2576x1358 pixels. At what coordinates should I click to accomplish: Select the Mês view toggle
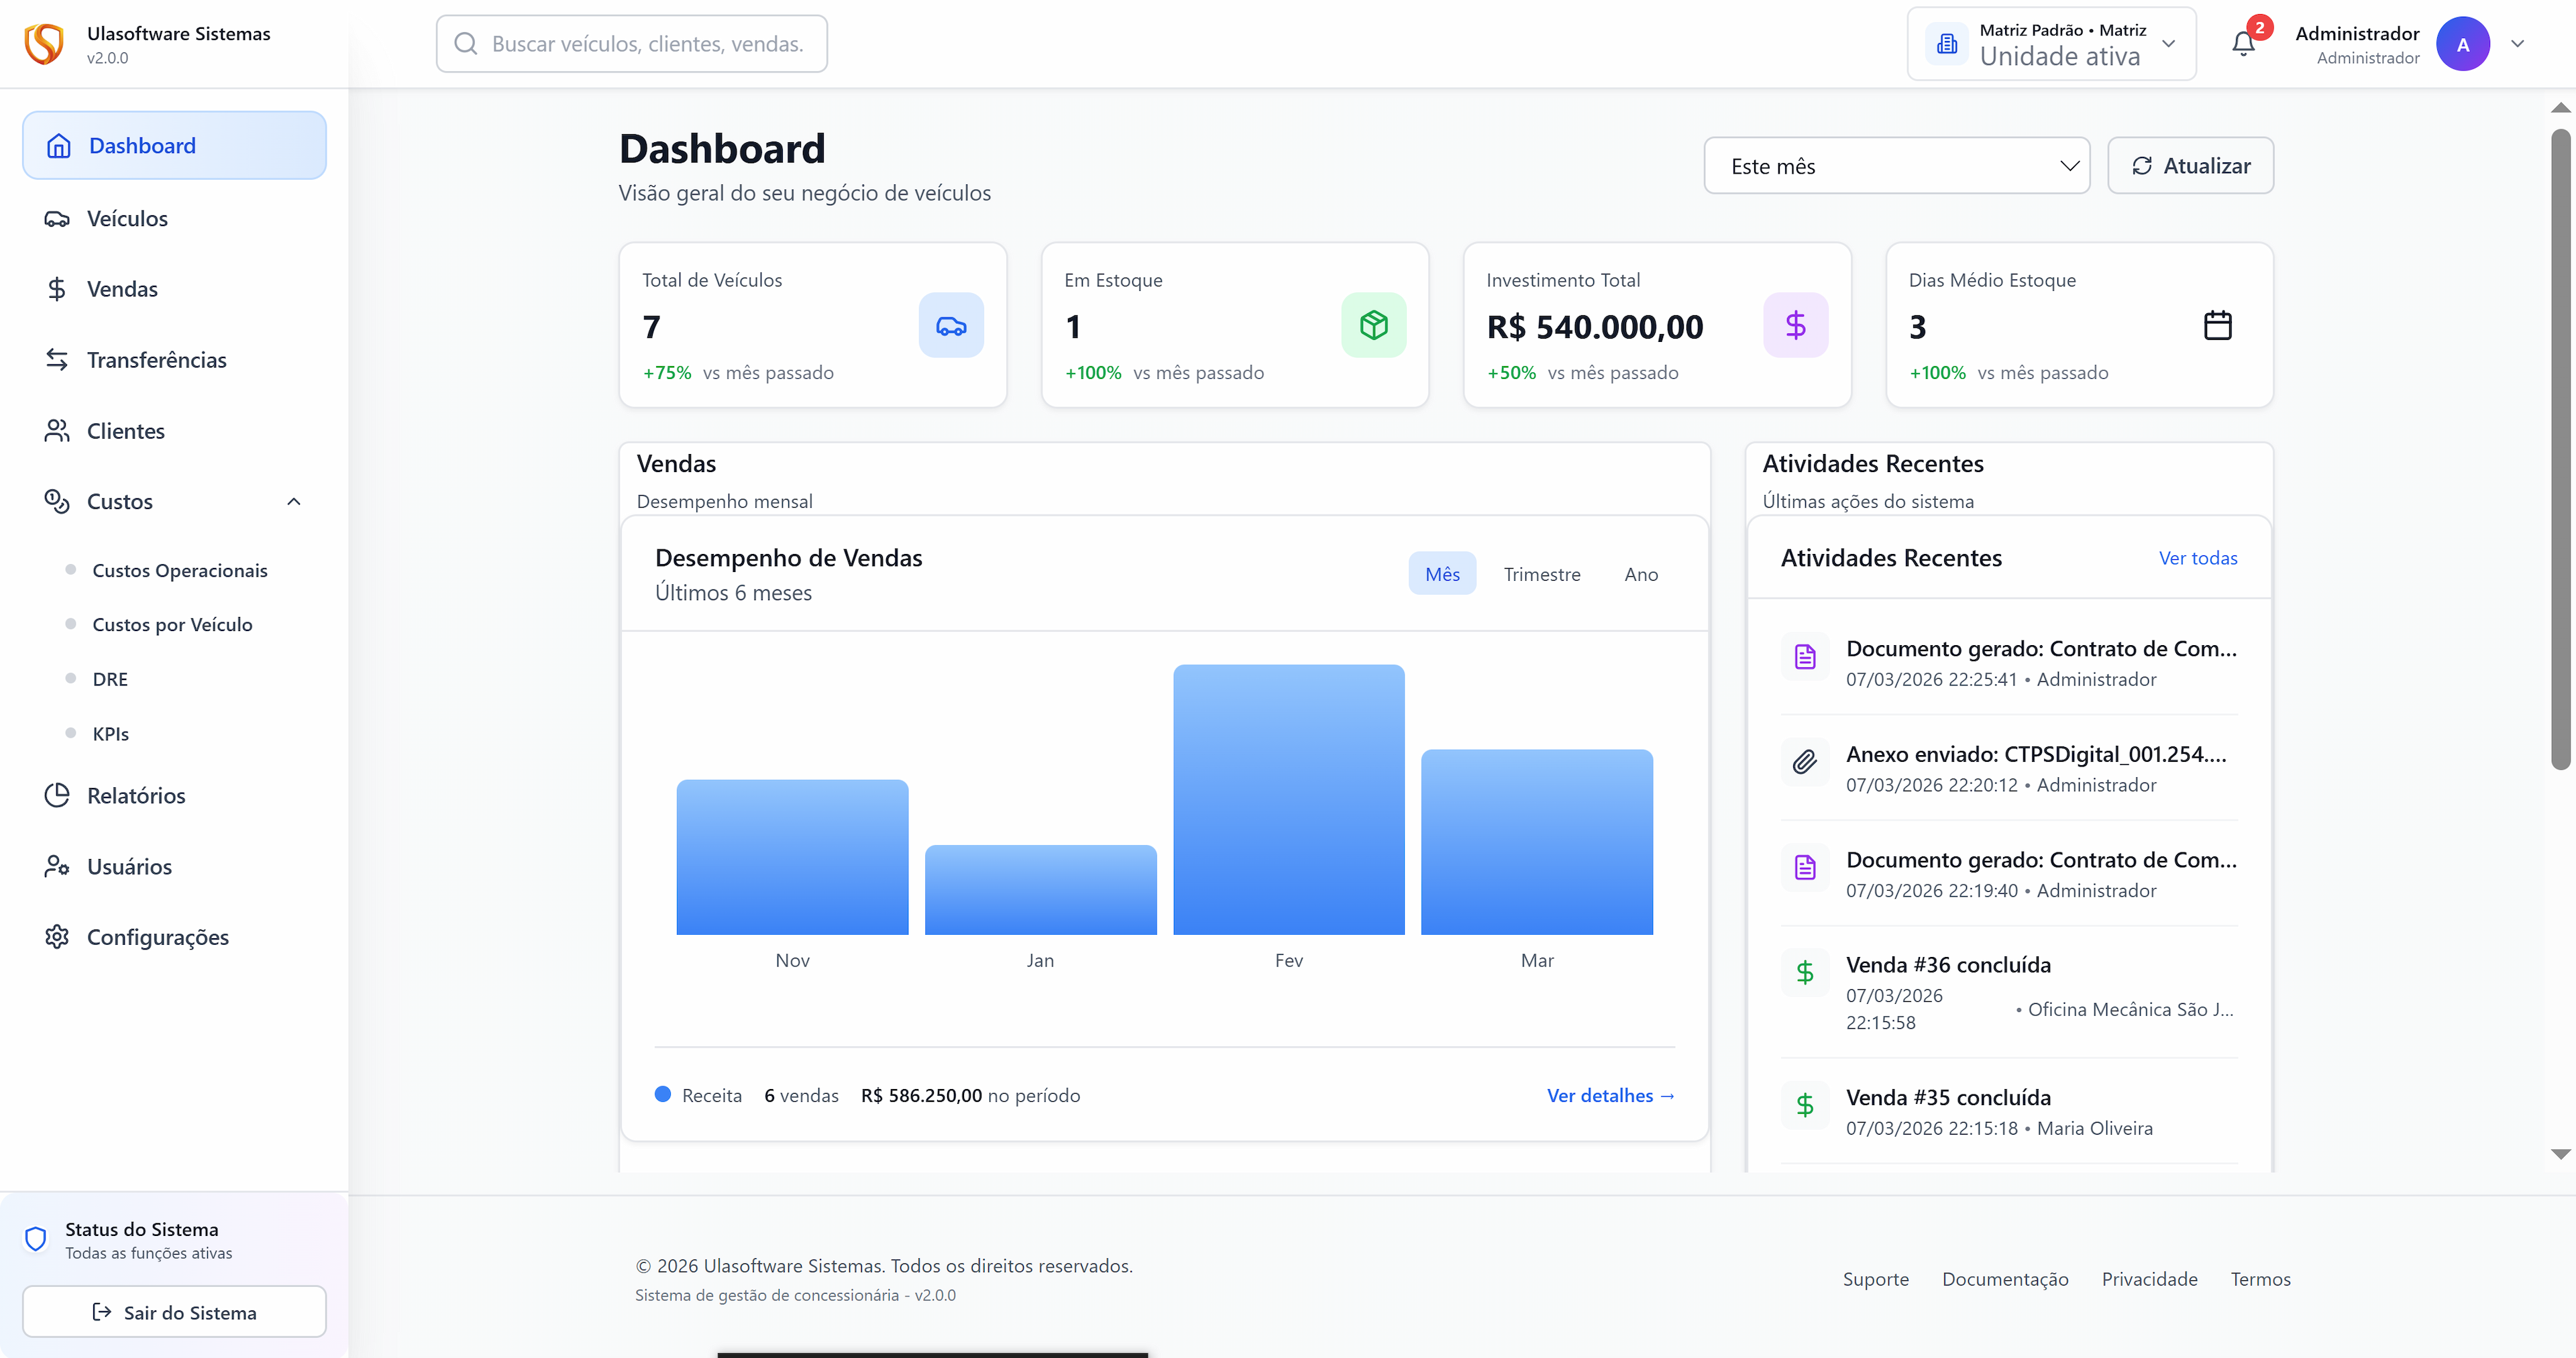[x=1442, y=573]
